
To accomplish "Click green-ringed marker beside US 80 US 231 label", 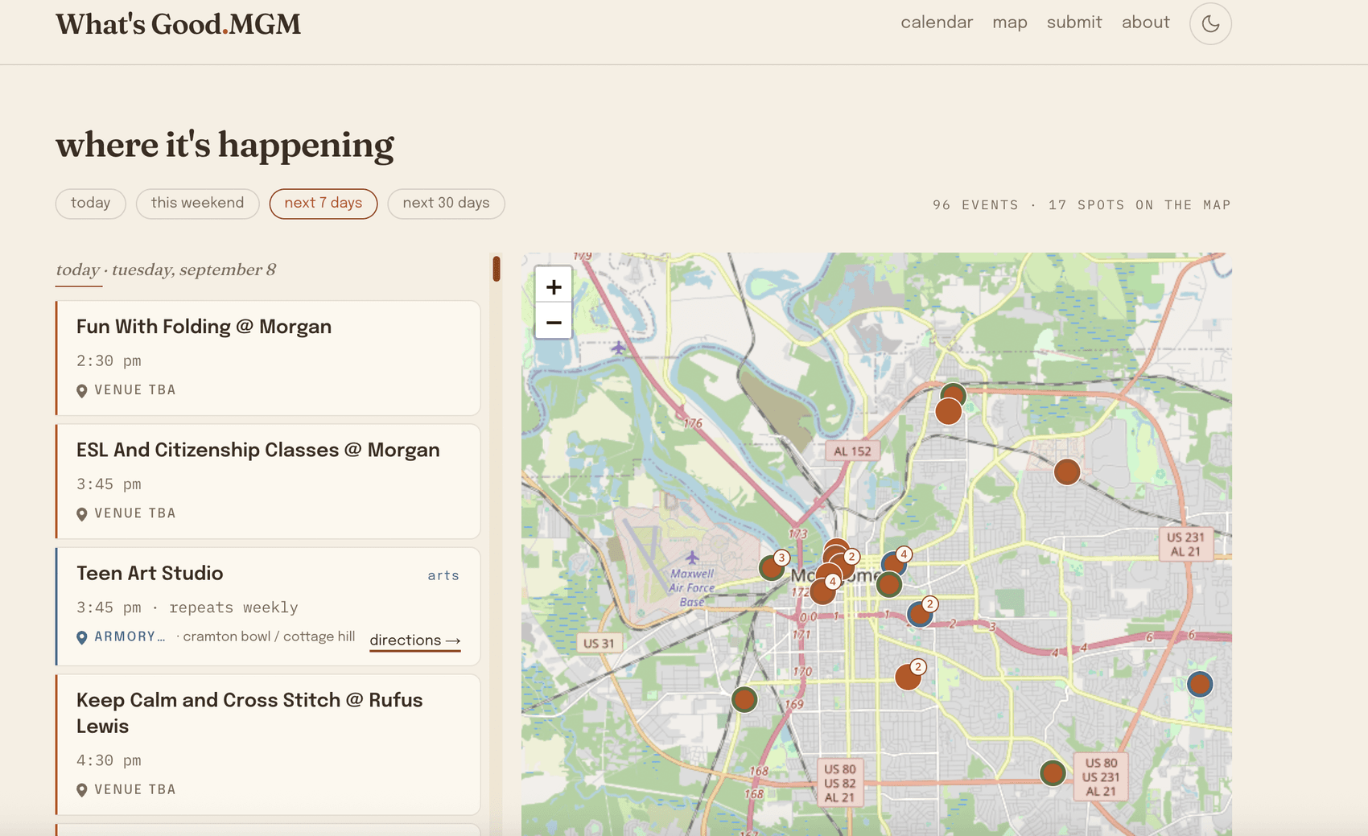I will pyautogui.click(x=1053, y=773).
